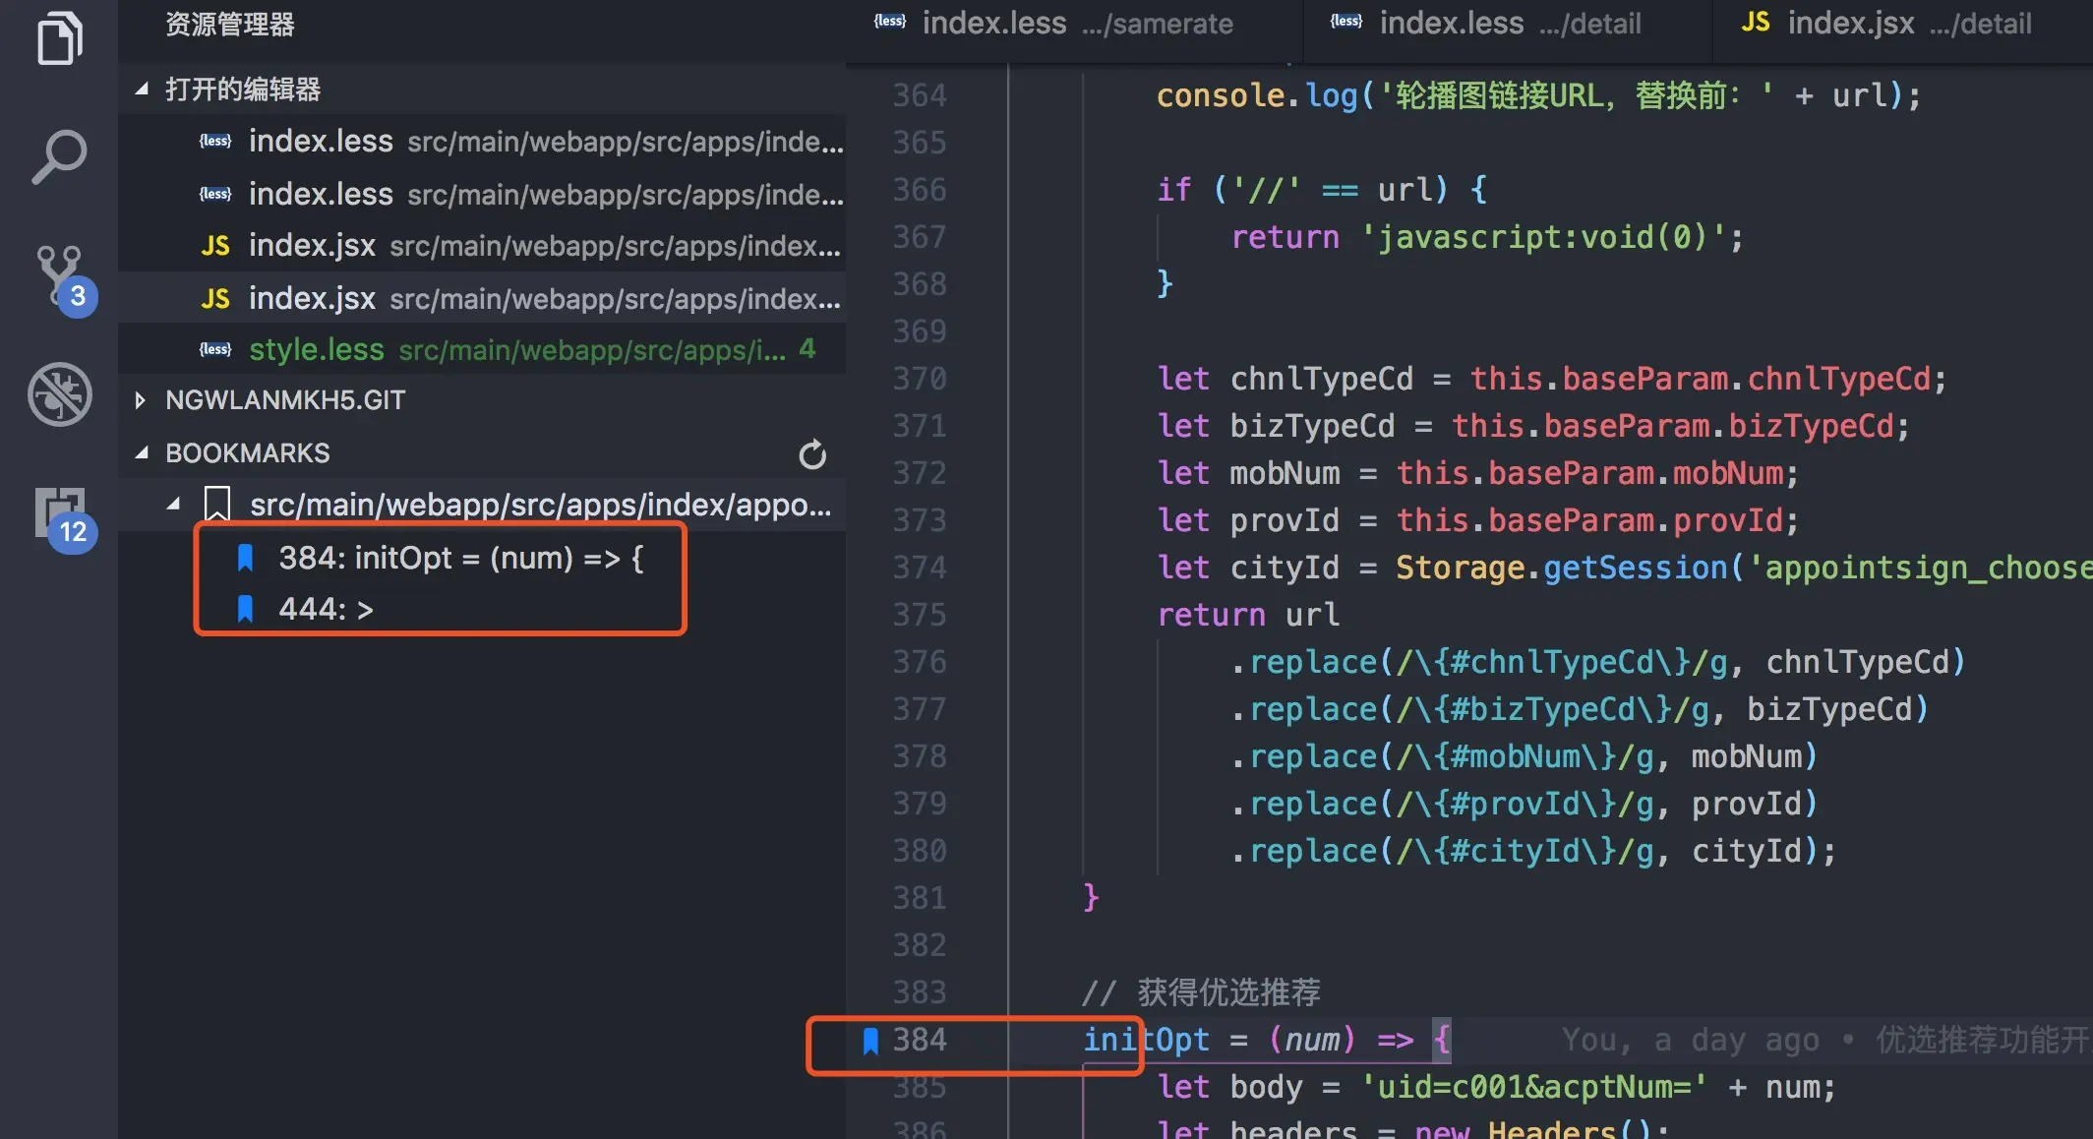Screen dimensions: 2093x1139
Task: Collapse the 打开的编辑器 section
Action: click(x=142, y=90)
